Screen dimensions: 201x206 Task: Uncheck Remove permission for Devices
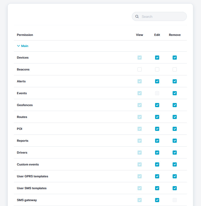click(x=175, y=58)
